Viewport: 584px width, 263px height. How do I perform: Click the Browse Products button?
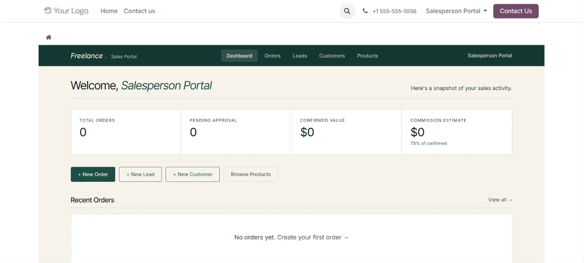coord(251,174)
